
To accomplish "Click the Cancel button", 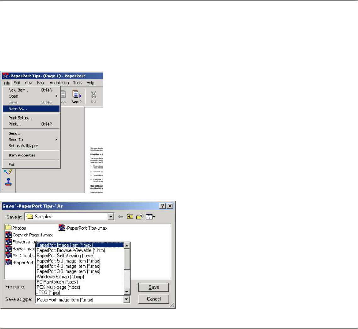I will click(154, 299).
